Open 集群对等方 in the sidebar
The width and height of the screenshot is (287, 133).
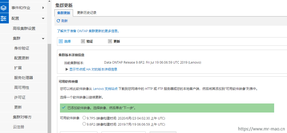pos(22,117)
